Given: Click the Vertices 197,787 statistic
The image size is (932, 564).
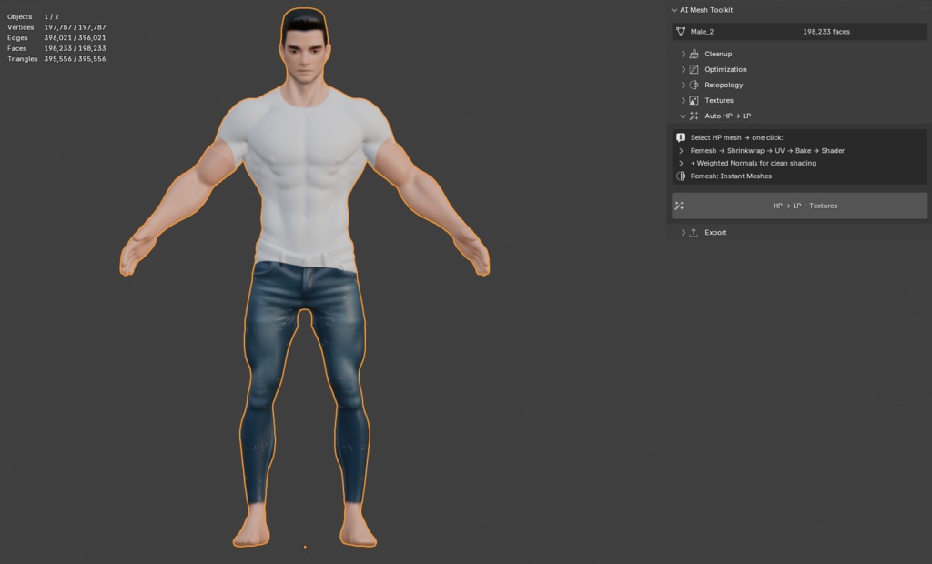Looking at the screenshot, I should 56,27.
